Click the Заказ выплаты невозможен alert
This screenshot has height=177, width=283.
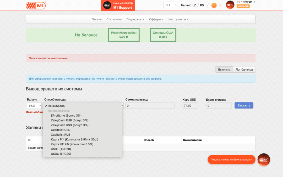pos(141,58)
